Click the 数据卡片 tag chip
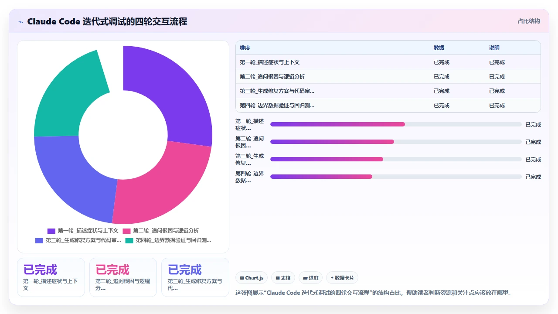This screenshot has width=558, height=314. [342, 278]
